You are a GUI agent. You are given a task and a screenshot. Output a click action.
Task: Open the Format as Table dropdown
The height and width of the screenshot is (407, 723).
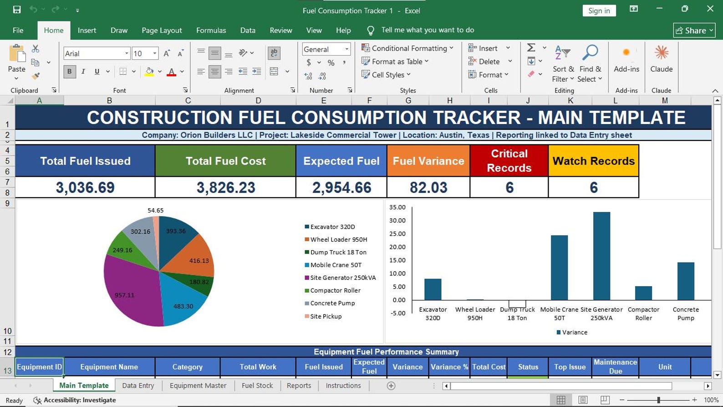point(395,62)
